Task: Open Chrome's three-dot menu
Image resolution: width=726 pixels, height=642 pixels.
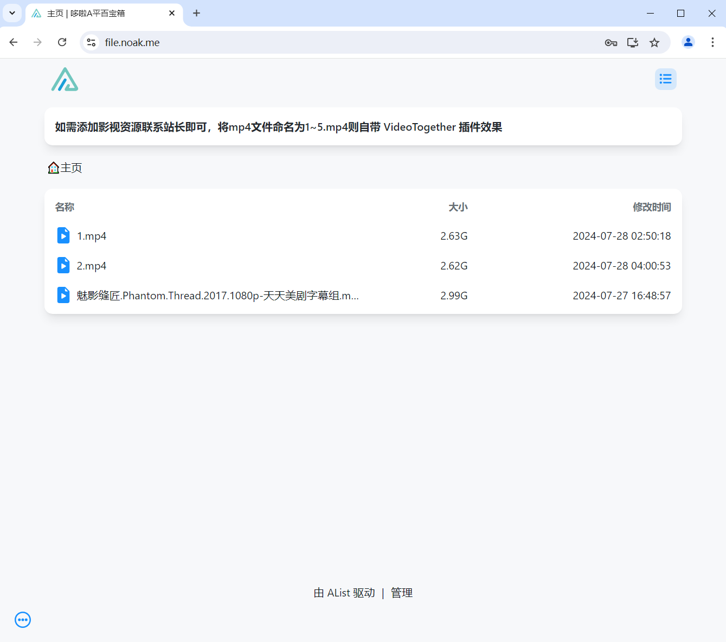Action: coord(712,42)
